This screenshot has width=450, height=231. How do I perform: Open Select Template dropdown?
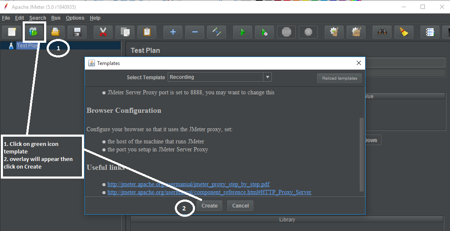220,77
